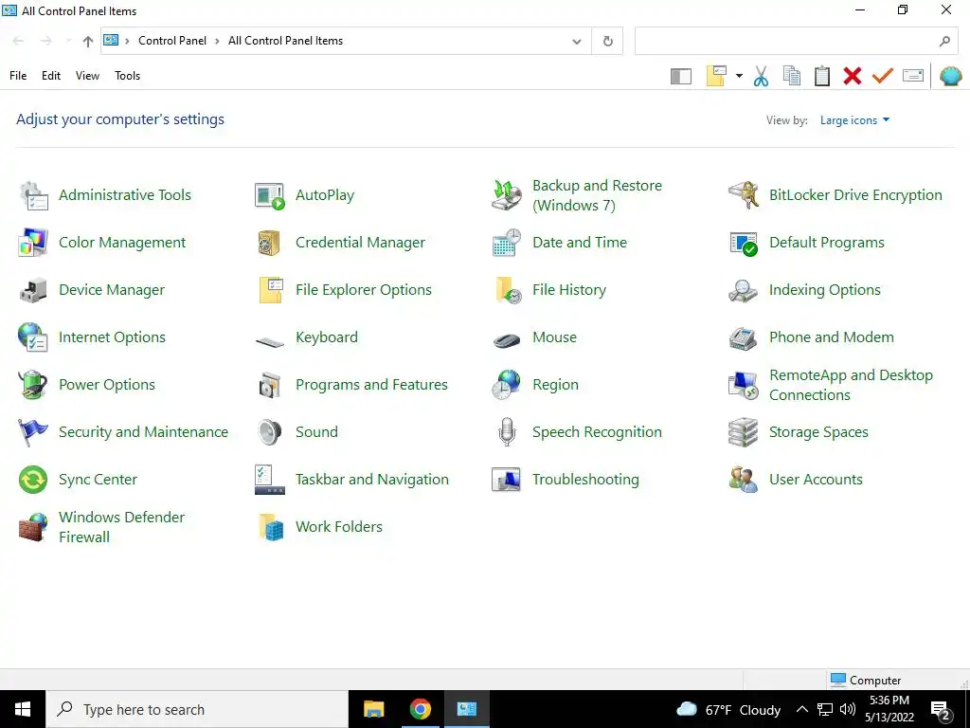Open the Programs and Features icon
The image size is (970, 728).
[x=270, y=385]
